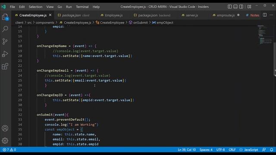Click on onChangeEmpName text in code
This screenshot has width=276, height=155.
52,46
